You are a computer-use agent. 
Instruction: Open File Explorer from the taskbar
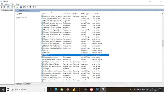(62, 90)
